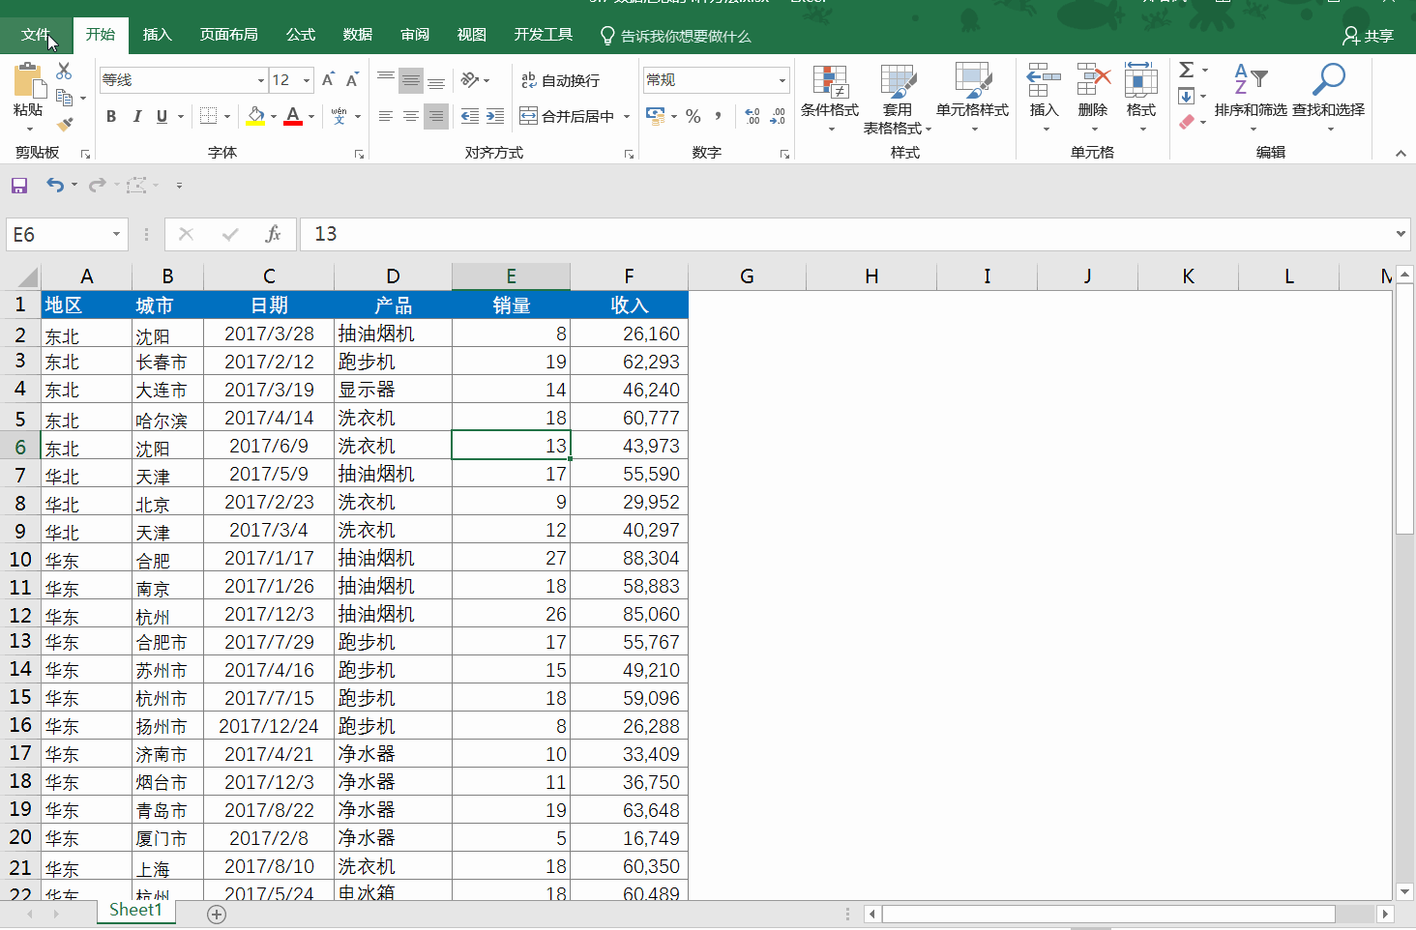Open the 数据 (Data) ribbon tab
This screenshot has height=930, width=1416.
click(x=358, y=35)
